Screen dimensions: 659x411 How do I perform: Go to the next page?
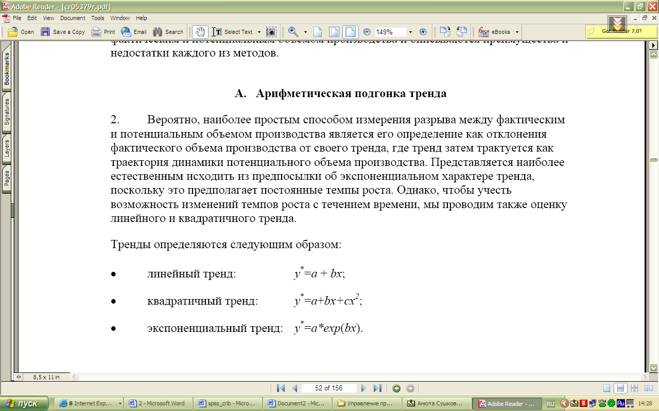[363, 388]
